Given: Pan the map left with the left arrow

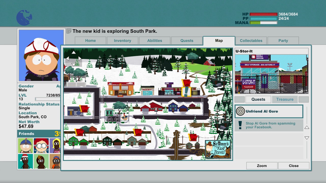Looking at the screenshot, I should tap(67, 58).
